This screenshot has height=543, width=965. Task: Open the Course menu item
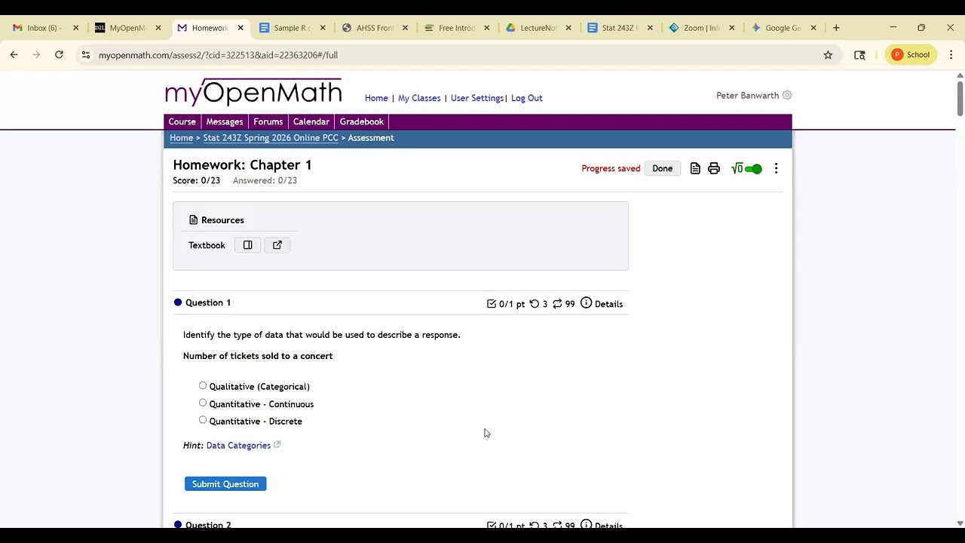(x=182, y=121)
